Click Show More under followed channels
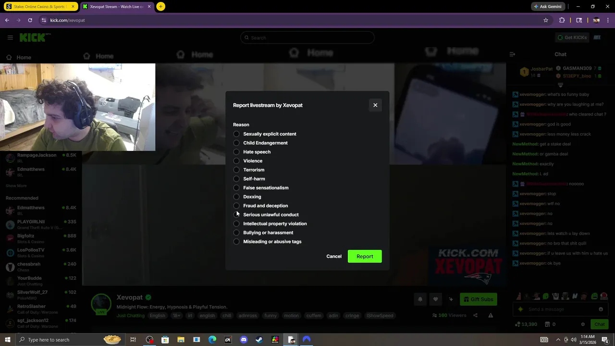 pyautogui.click(x=16, y=185)
